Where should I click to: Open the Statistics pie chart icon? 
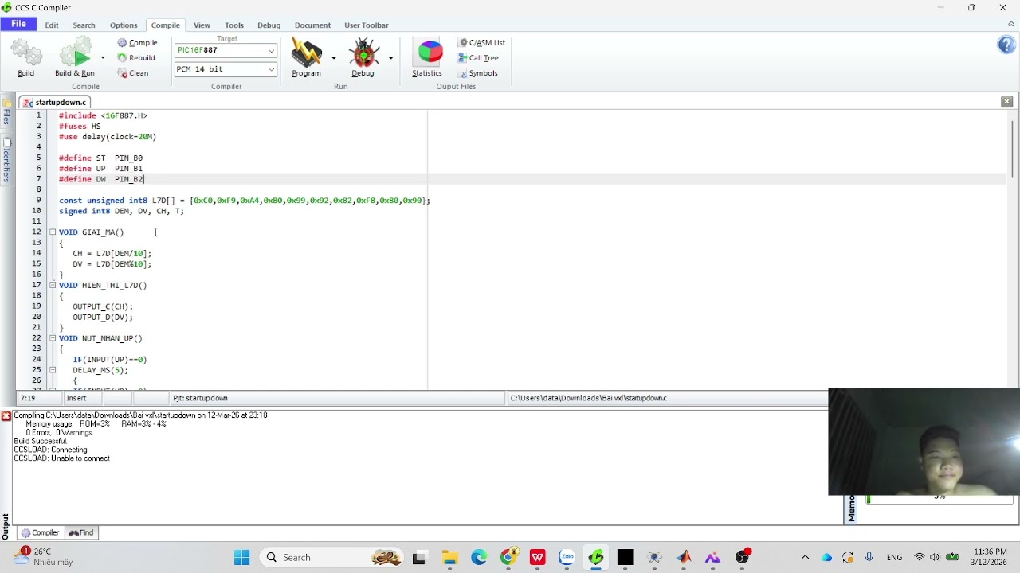pos(428,55)
